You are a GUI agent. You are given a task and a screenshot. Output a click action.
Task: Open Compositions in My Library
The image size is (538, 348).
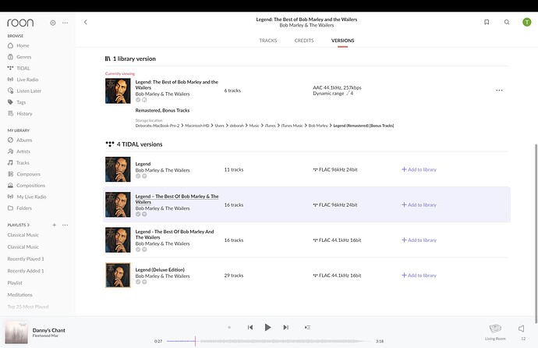[x=27, y=186]
